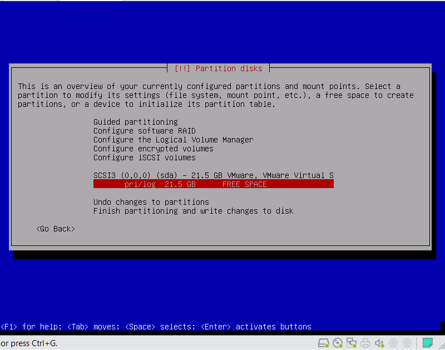Image resolution: width=445 pixels, height=350 pixels.
Task: Select Finish partitioning and write changes to disk
Action: (x=193, y=211)
